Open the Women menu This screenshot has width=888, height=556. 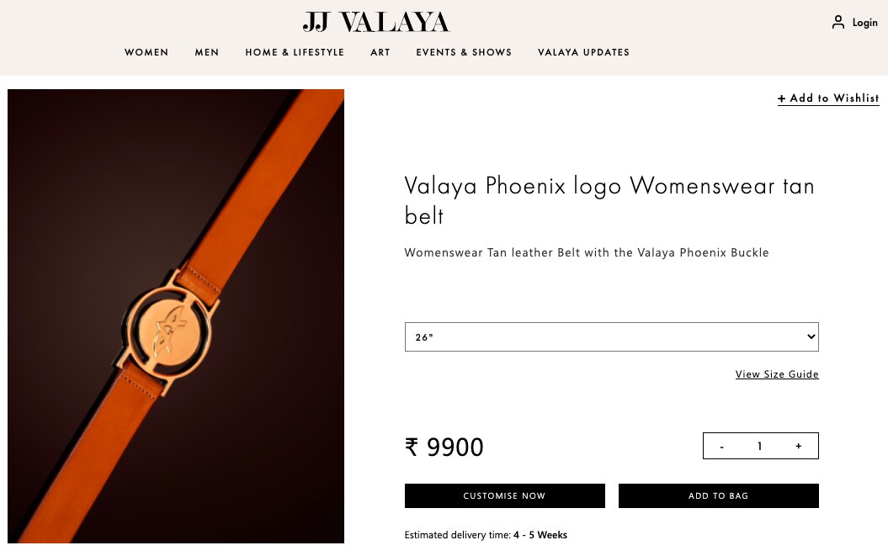coord(146,52)
